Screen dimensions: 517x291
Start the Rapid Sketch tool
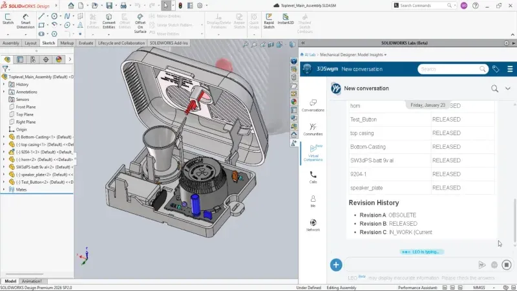pyautogui.click(x=269, y=21)
